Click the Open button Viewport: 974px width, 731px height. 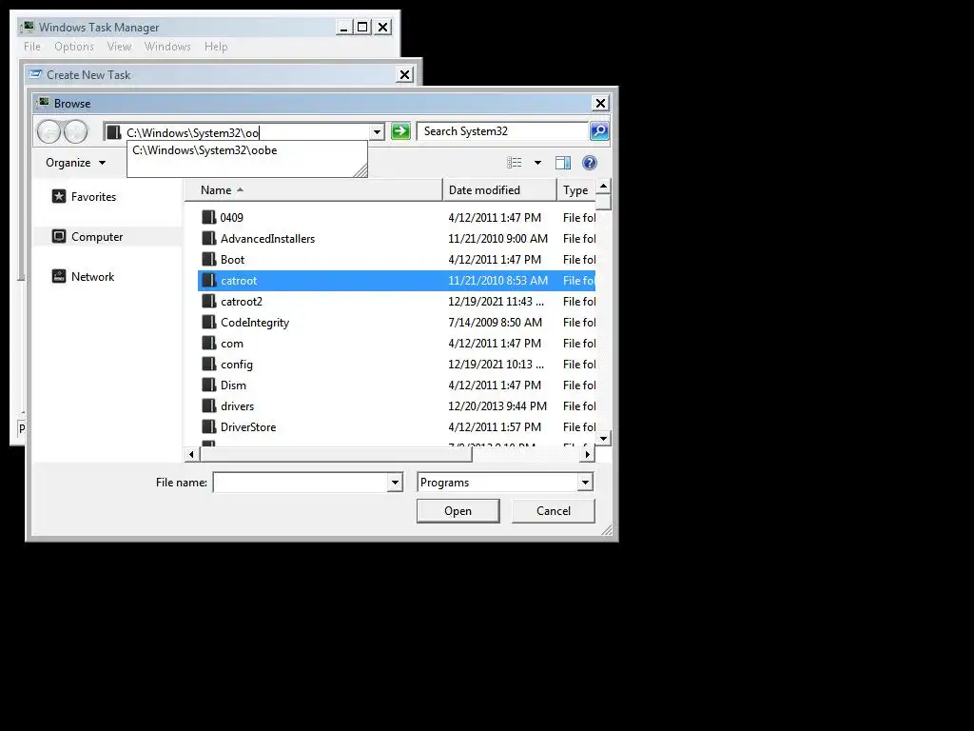point(458,511)
